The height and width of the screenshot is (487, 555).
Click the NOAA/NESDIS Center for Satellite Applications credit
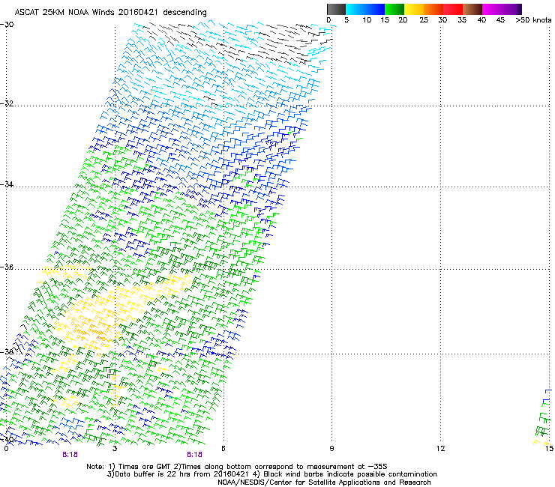(324, 483)
